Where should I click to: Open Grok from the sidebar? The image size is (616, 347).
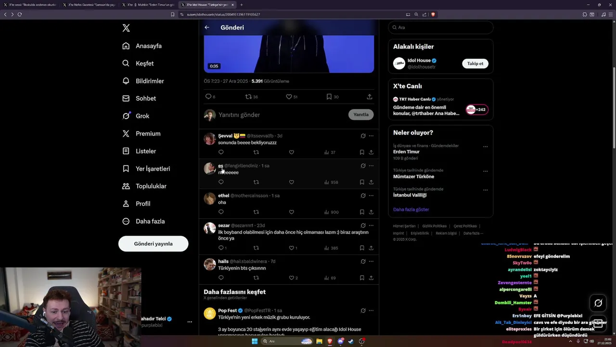(x=136, y=116)
